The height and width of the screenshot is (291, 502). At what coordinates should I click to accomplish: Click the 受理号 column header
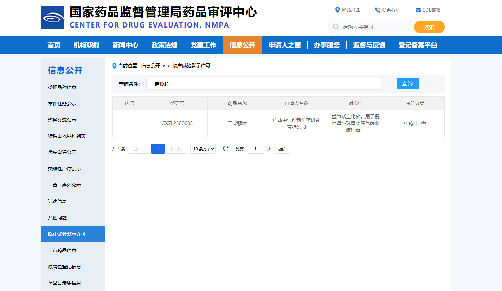pos(177,103)
